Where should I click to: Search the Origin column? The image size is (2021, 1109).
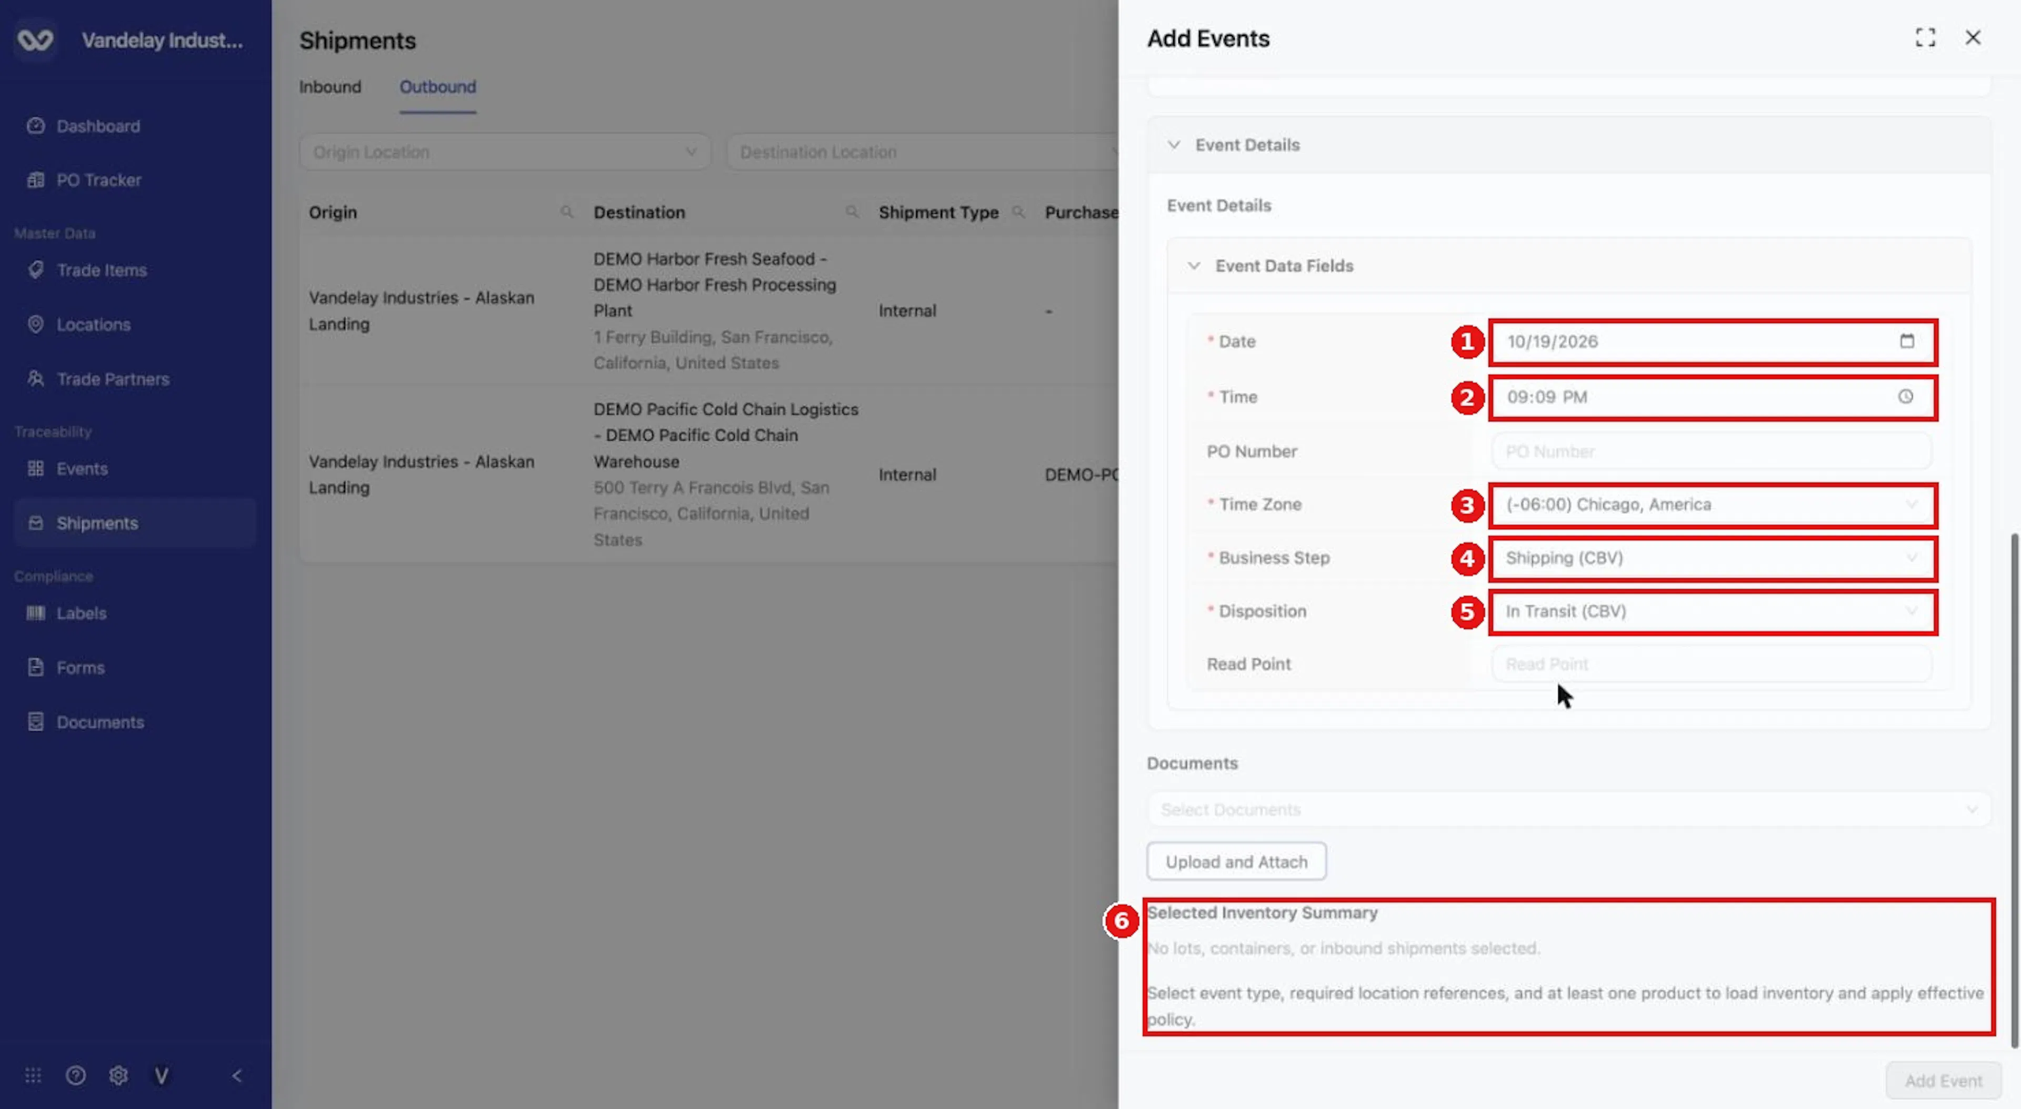566,212
